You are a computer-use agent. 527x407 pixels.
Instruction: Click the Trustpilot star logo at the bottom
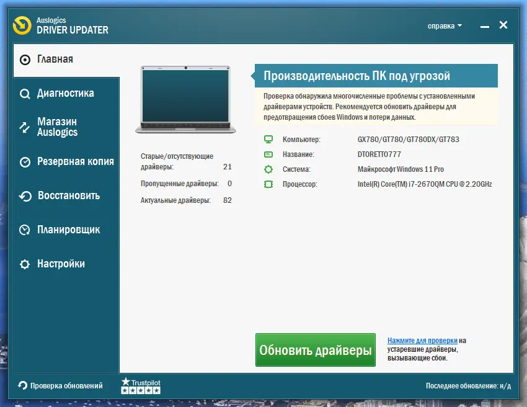point(126,382)
